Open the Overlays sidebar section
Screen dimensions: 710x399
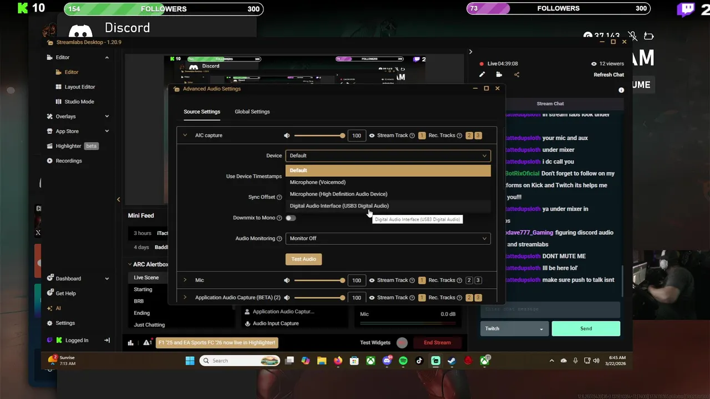pyautogui.click(x=65, y=116)
